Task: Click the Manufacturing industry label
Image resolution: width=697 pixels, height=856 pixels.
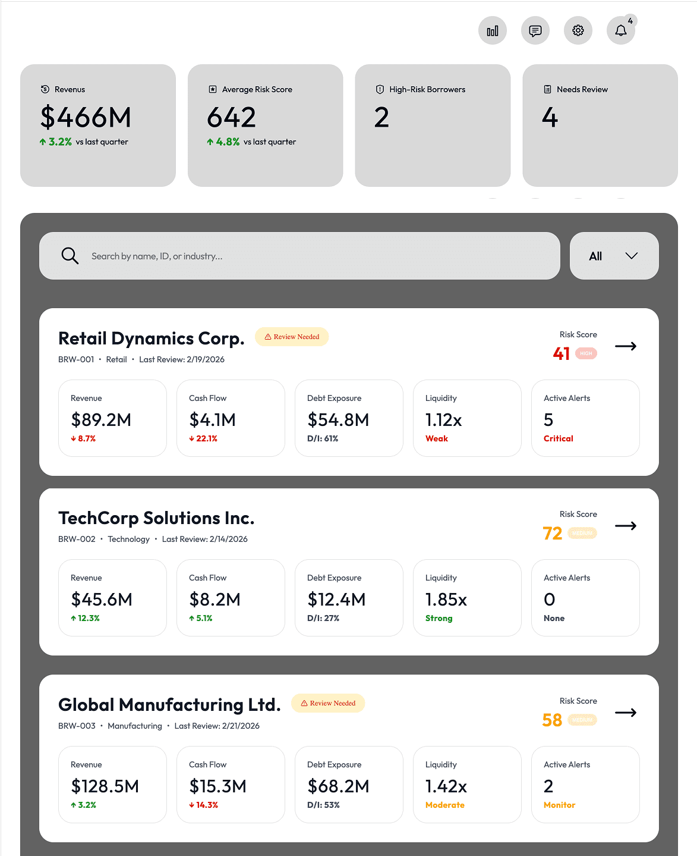Action: coord(135,726)
